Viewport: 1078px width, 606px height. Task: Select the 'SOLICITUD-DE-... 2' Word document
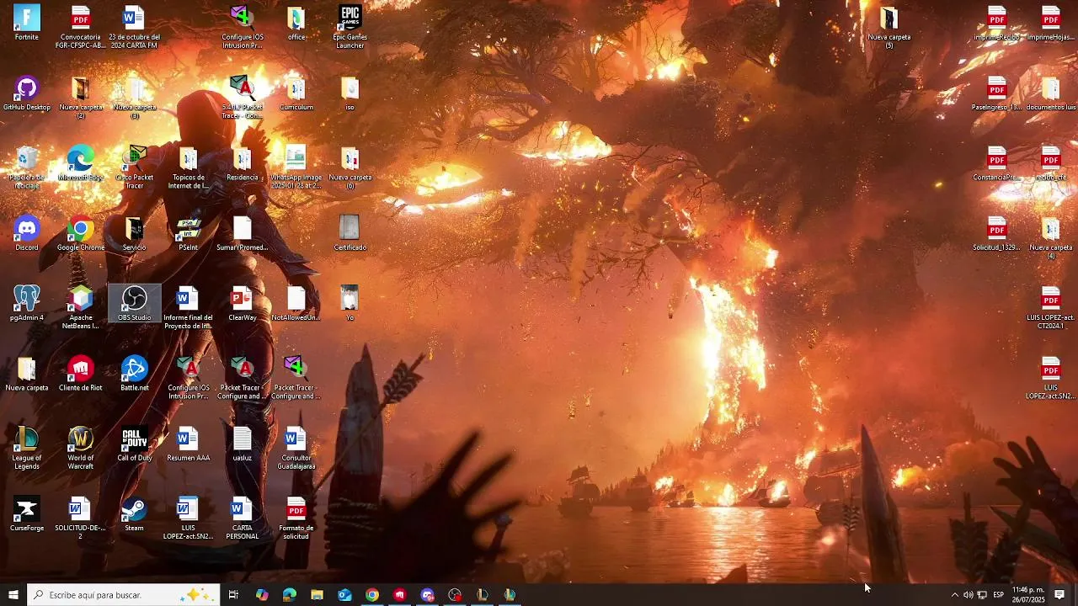click(81, 518)
